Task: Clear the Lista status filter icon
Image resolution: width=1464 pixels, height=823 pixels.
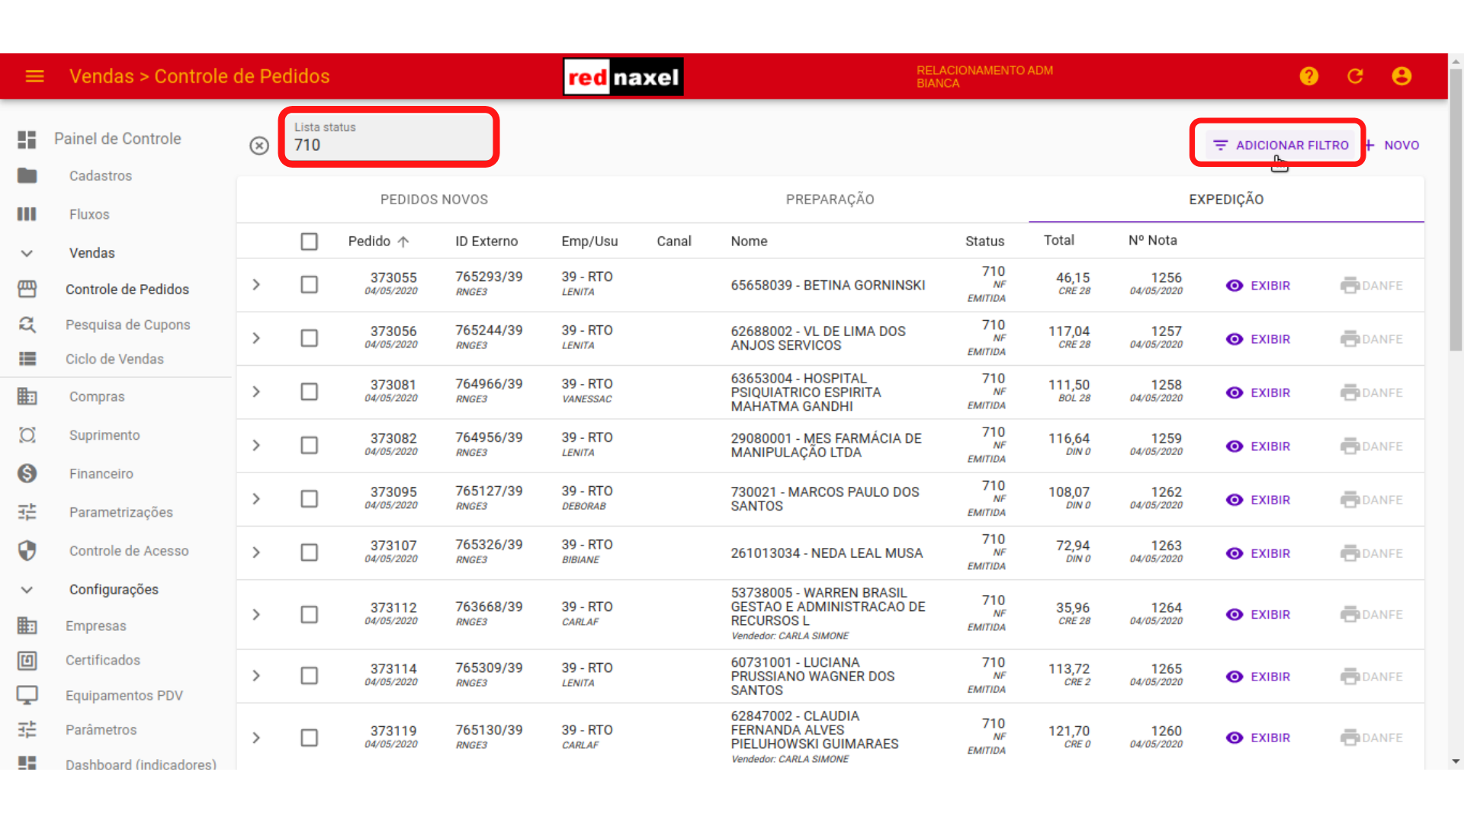Action: [259, 146]
